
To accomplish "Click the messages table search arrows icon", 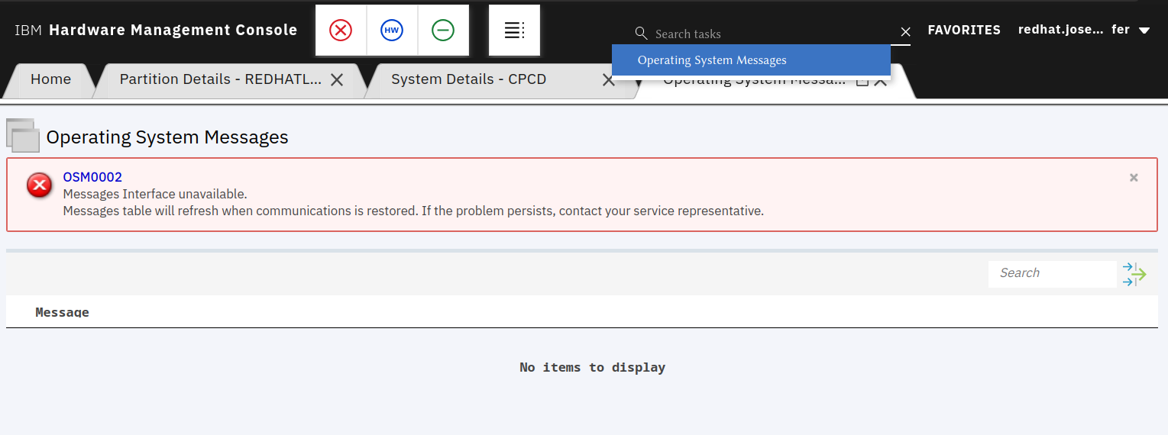I will (x=1134, y=273).
